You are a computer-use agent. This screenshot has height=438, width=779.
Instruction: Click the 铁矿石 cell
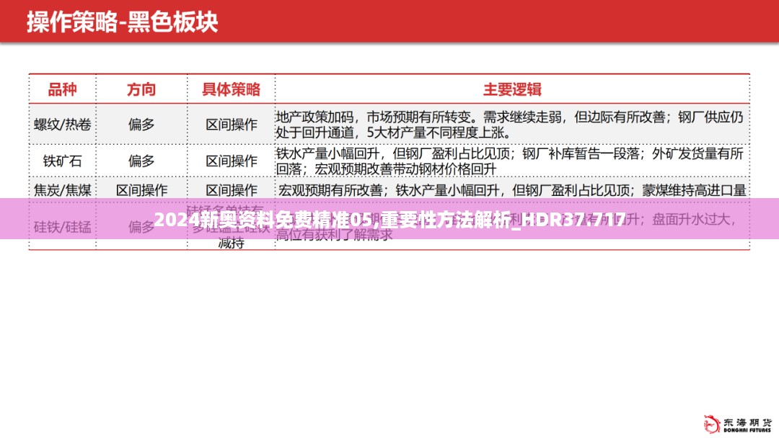(62, 161)
